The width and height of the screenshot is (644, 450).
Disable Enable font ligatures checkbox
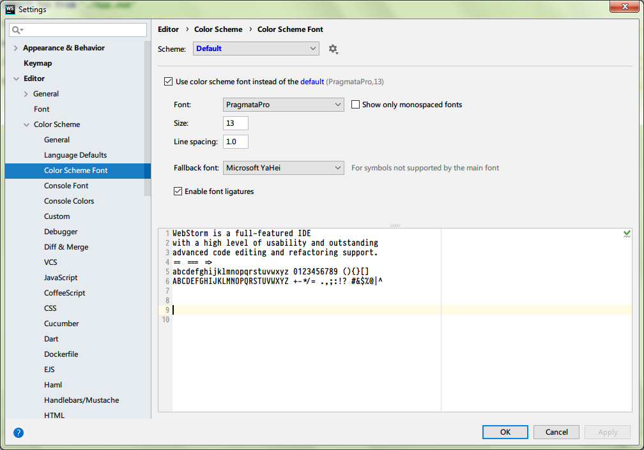(178, 191)
